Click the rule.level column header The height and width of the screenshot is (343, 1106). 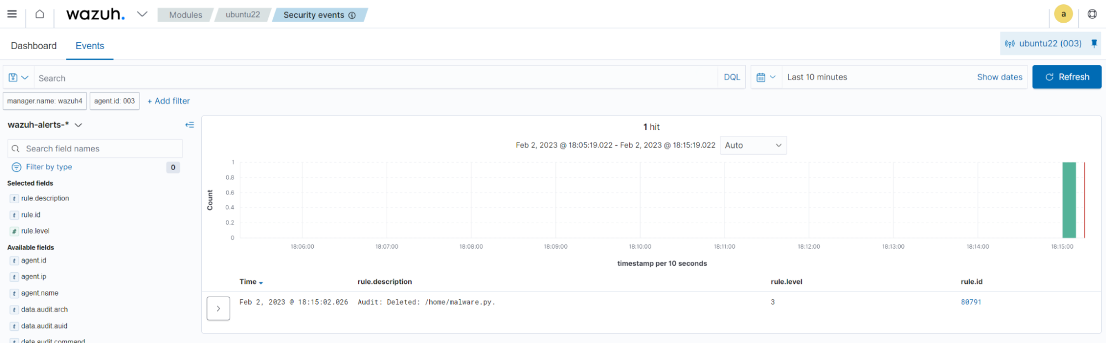point(786,282)
